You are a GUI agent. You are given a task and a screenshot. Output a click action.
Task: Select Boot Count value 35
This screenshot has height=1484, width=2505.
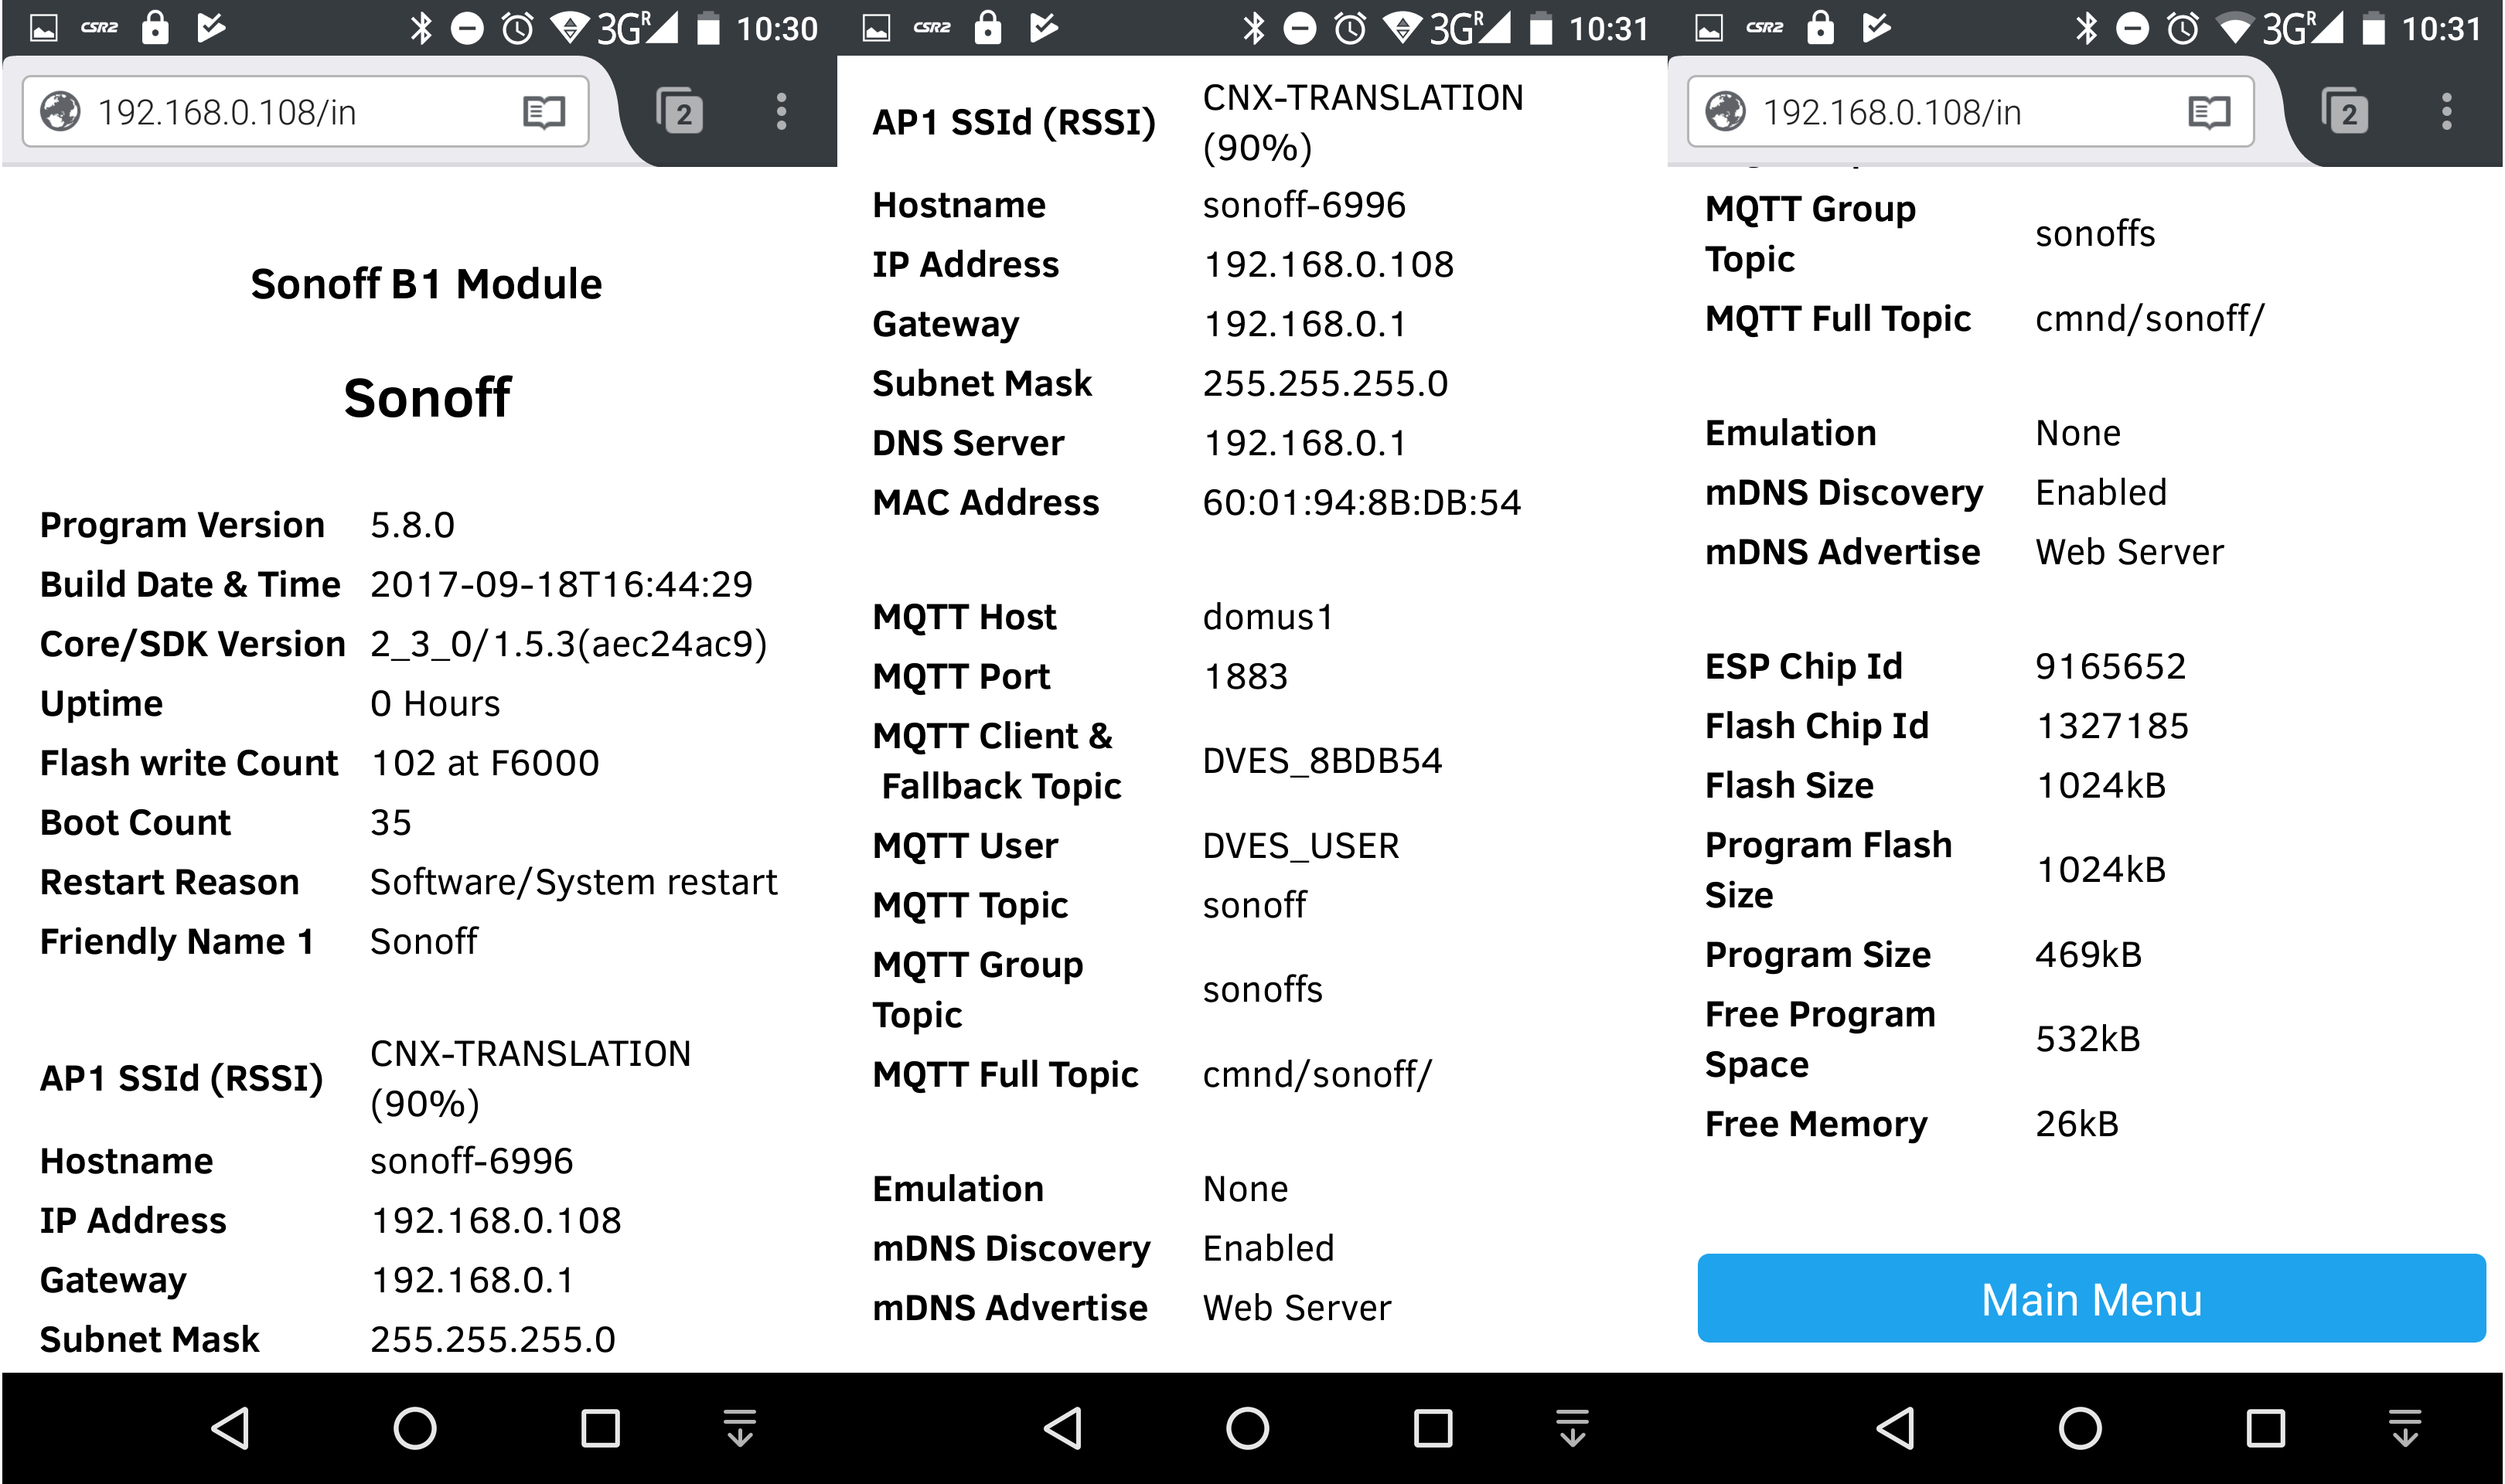(390, 822)
